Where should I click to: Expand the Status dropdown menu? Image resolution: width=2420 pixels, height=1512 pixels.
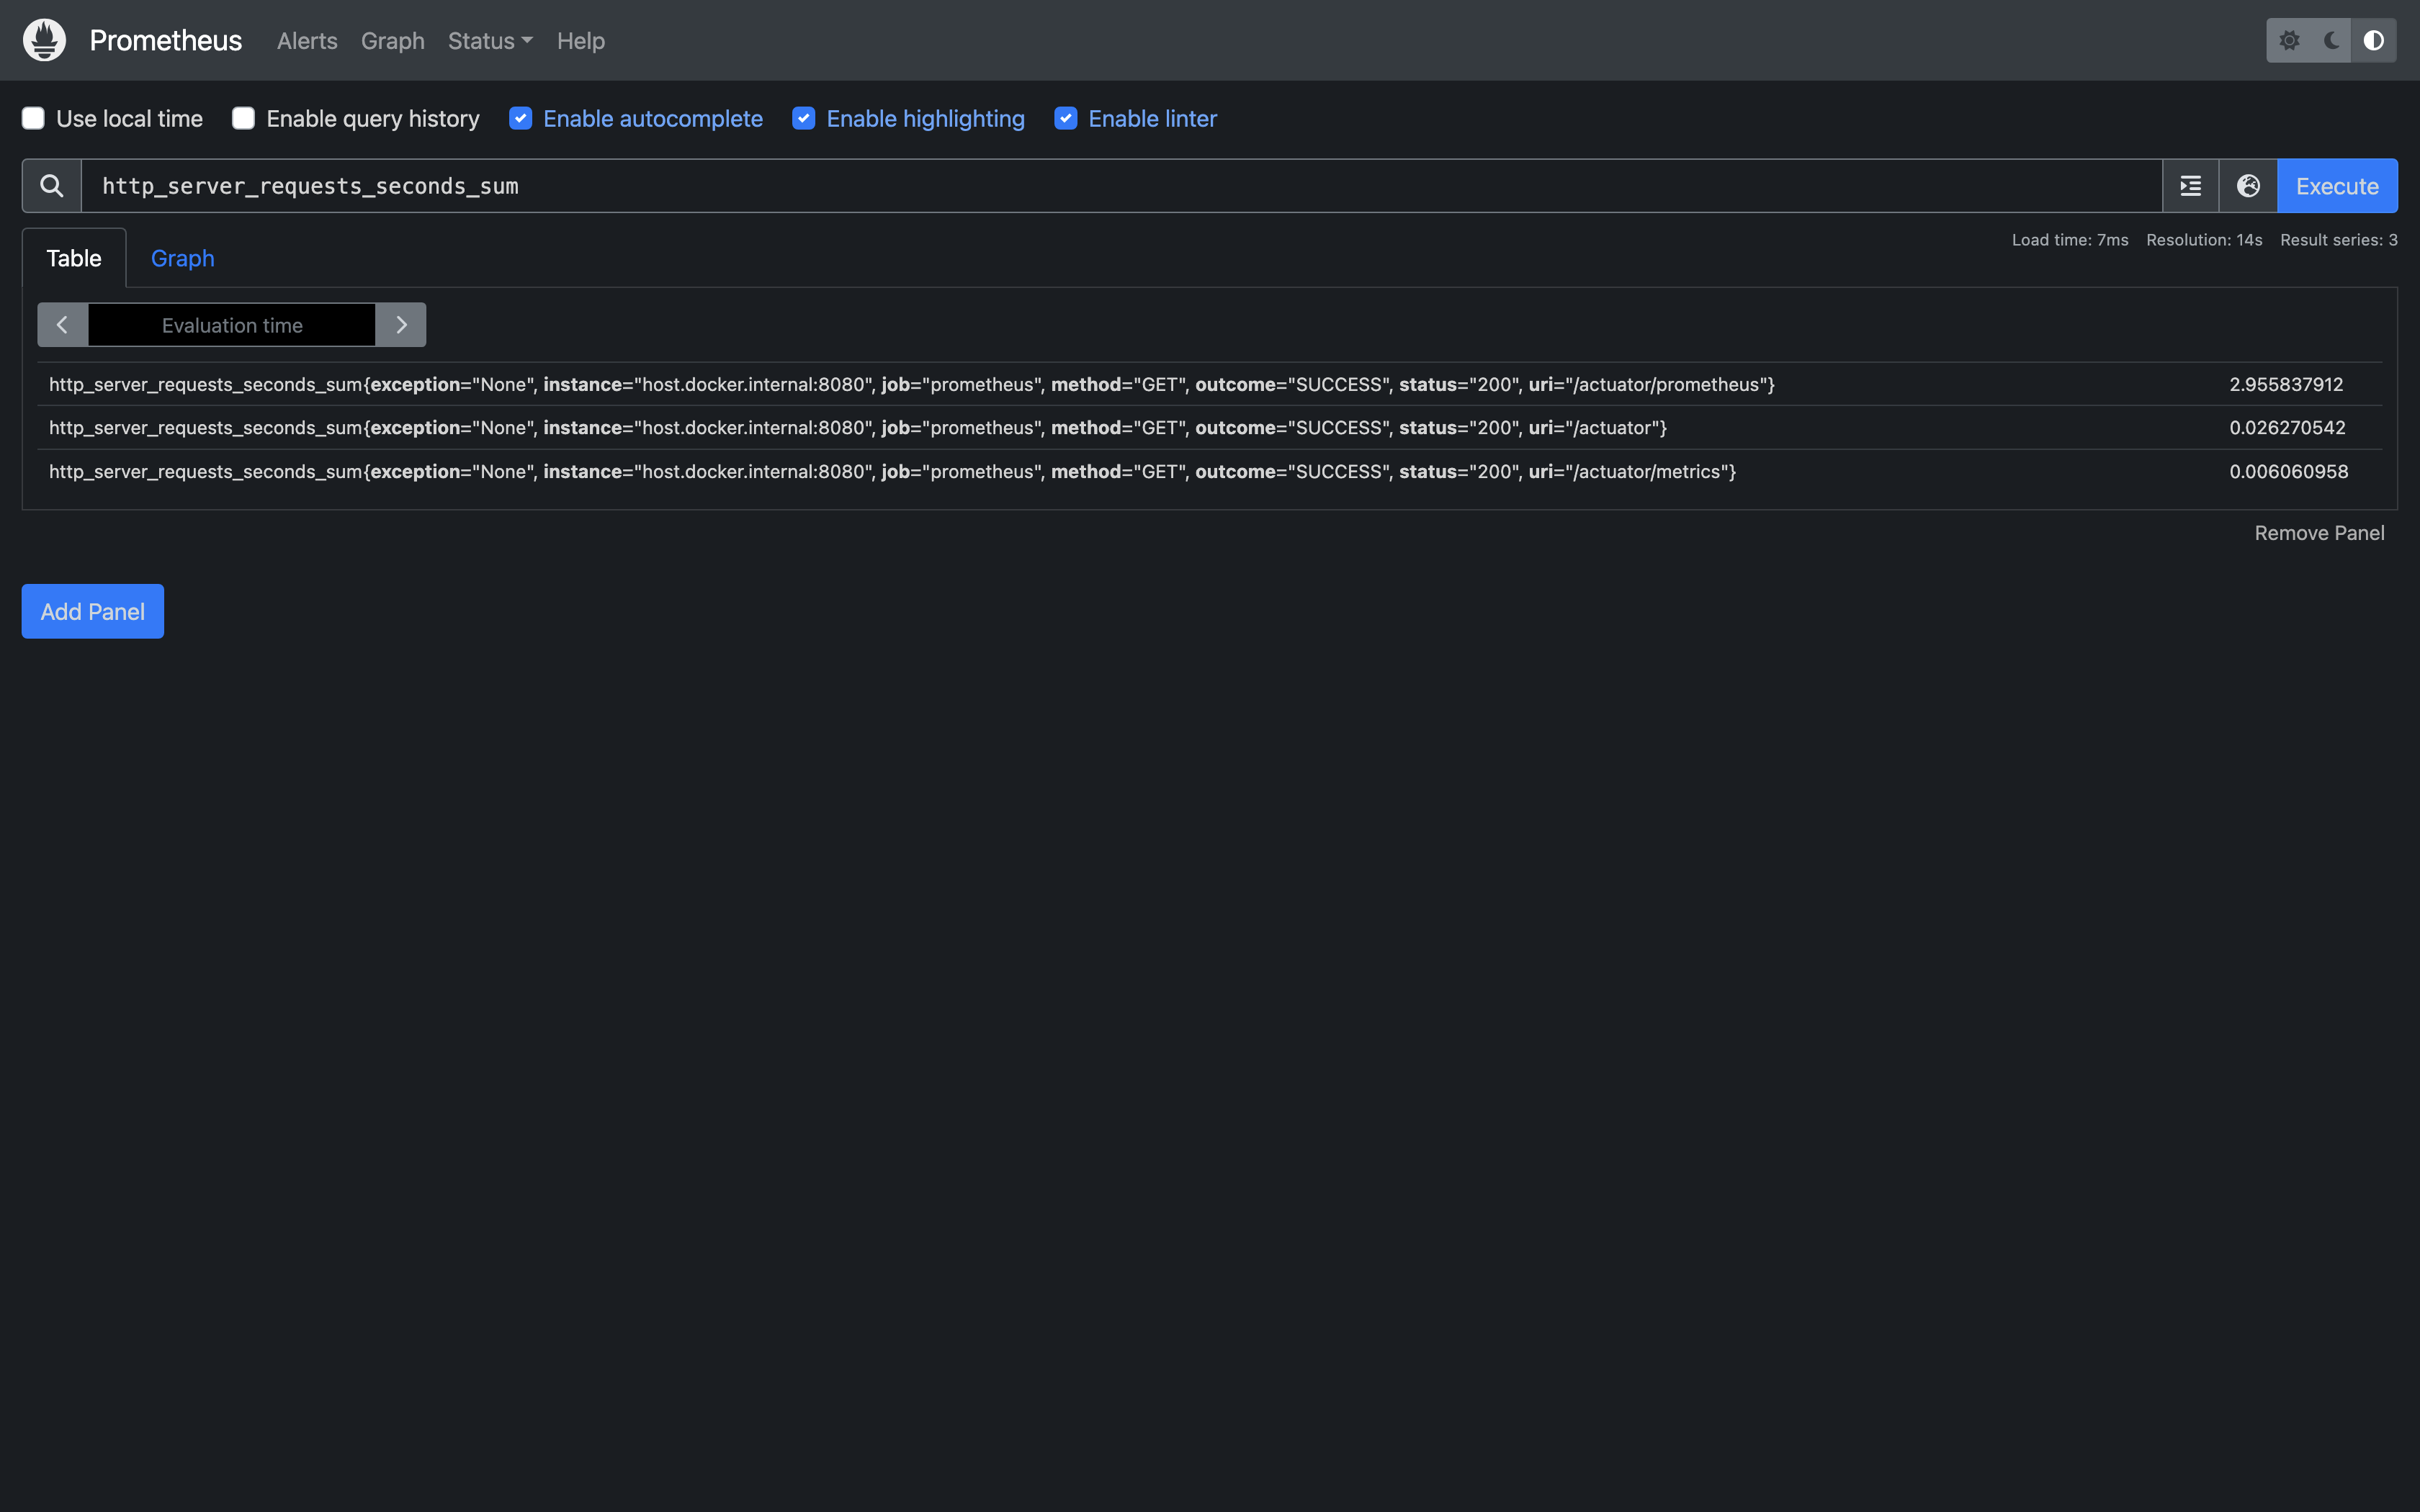(490, 41)
